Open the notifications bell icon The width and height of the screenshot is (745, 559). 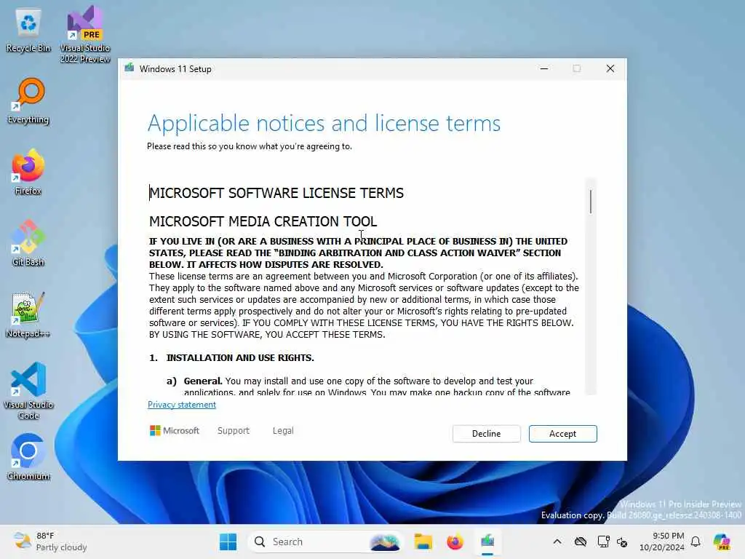pyautogui.click(x=696, y=542)
